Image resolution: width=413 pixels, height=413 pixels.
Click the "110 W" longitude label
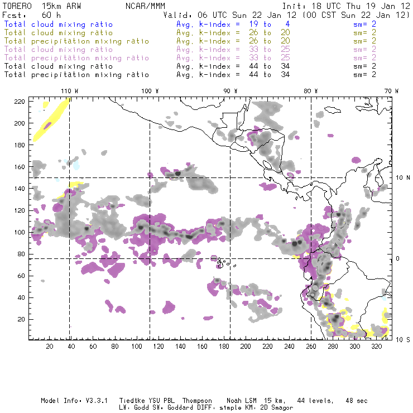tap(70, 91)
